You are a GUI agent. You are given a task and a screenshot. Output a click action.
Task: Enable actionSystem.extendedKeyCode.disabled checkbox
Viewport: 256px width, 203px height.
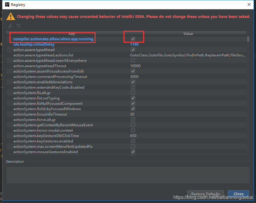point(133,87)
